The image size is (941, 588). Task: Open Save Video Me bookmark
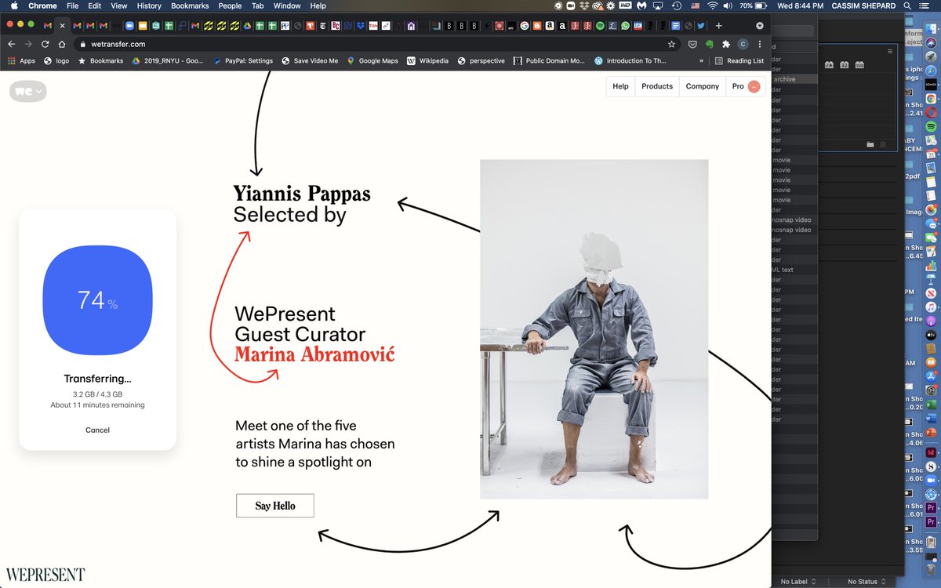click(x=311, y=60)
